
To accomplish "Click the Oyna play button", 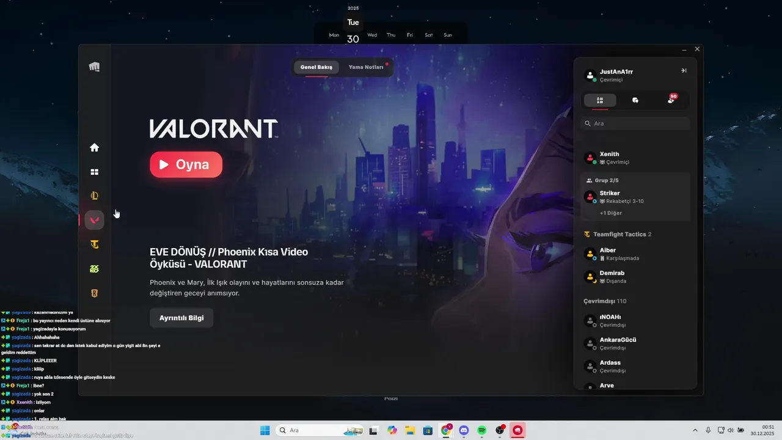I will pos(186,164).
